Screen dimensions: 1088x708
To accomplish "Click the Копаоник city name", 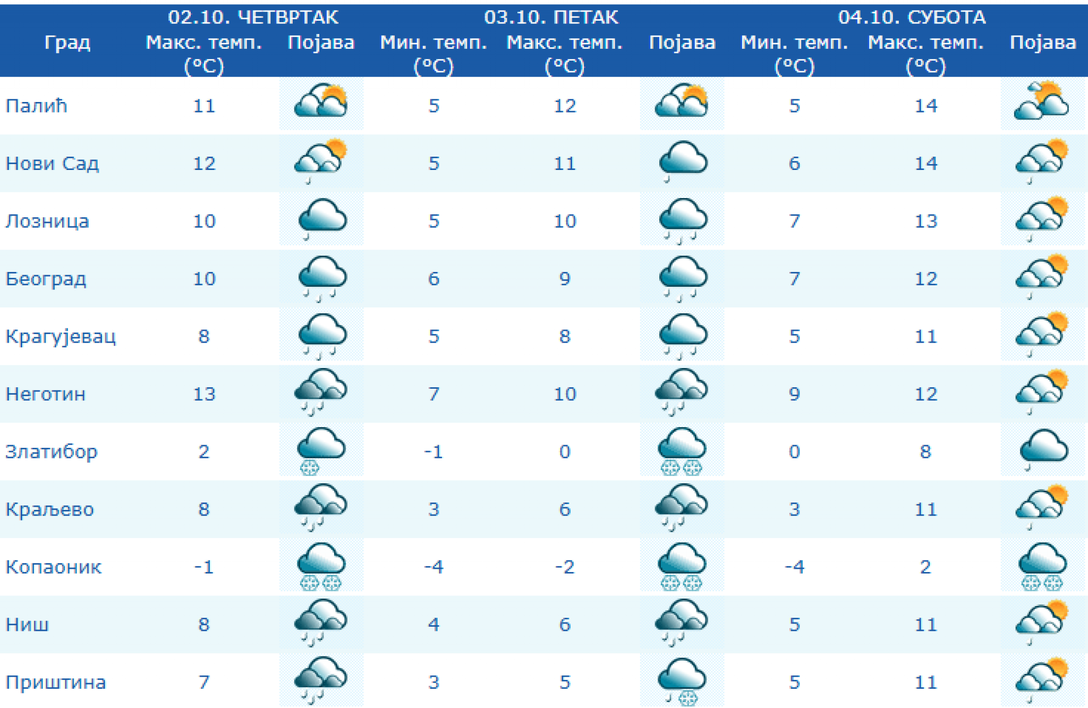I will [x=53, y=567].
